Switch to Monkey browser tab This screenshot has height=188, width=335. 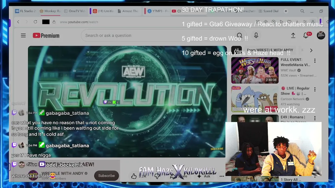(50, 11)
